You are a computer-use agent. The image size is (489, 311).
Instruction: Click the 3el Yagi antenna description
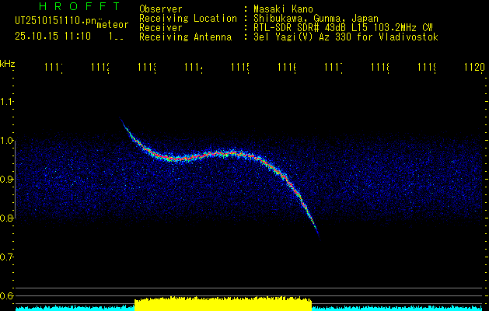341,37
